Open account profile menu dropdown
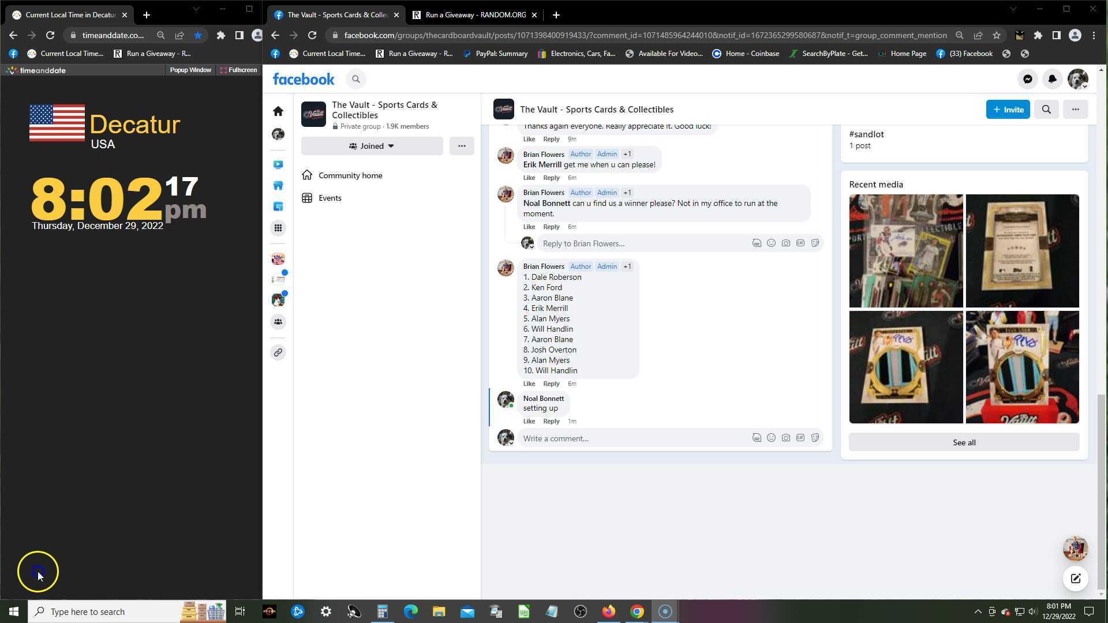This screenshot has height=623, width=1108. click(x=1077, y=80)
